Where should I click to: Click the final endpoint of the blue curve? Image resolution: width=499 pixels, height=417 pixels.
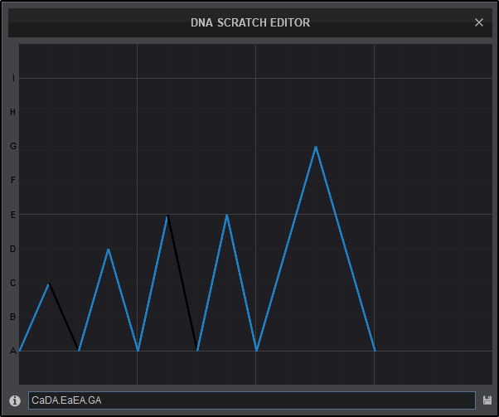pyautogui.click(x=375, y=351)
